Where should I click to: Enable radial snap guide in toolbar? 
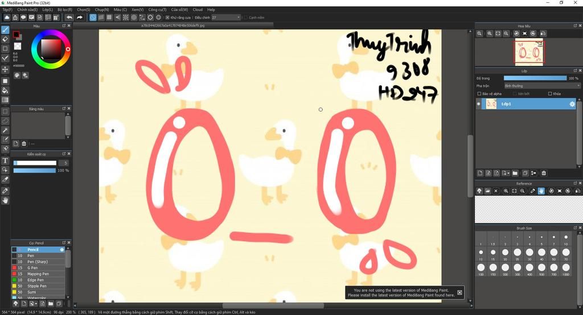pos(126,18)
